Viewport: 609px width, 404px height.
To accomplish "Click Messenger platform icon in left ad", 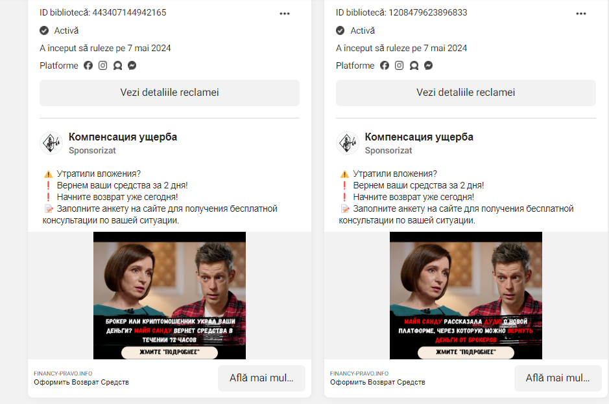I will tap(132, 65).
